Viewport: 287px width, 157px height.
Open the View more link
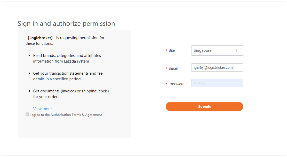[42, 109]
